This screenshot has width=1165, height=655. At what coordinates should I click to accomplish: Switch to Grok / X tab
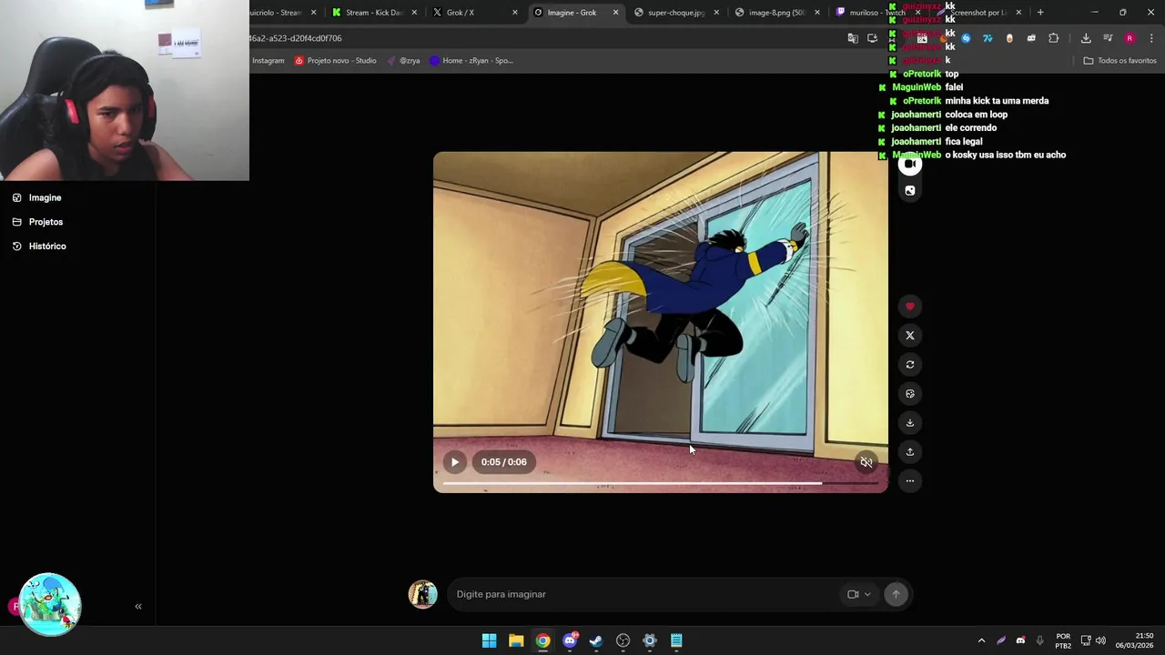coord(474,13)
